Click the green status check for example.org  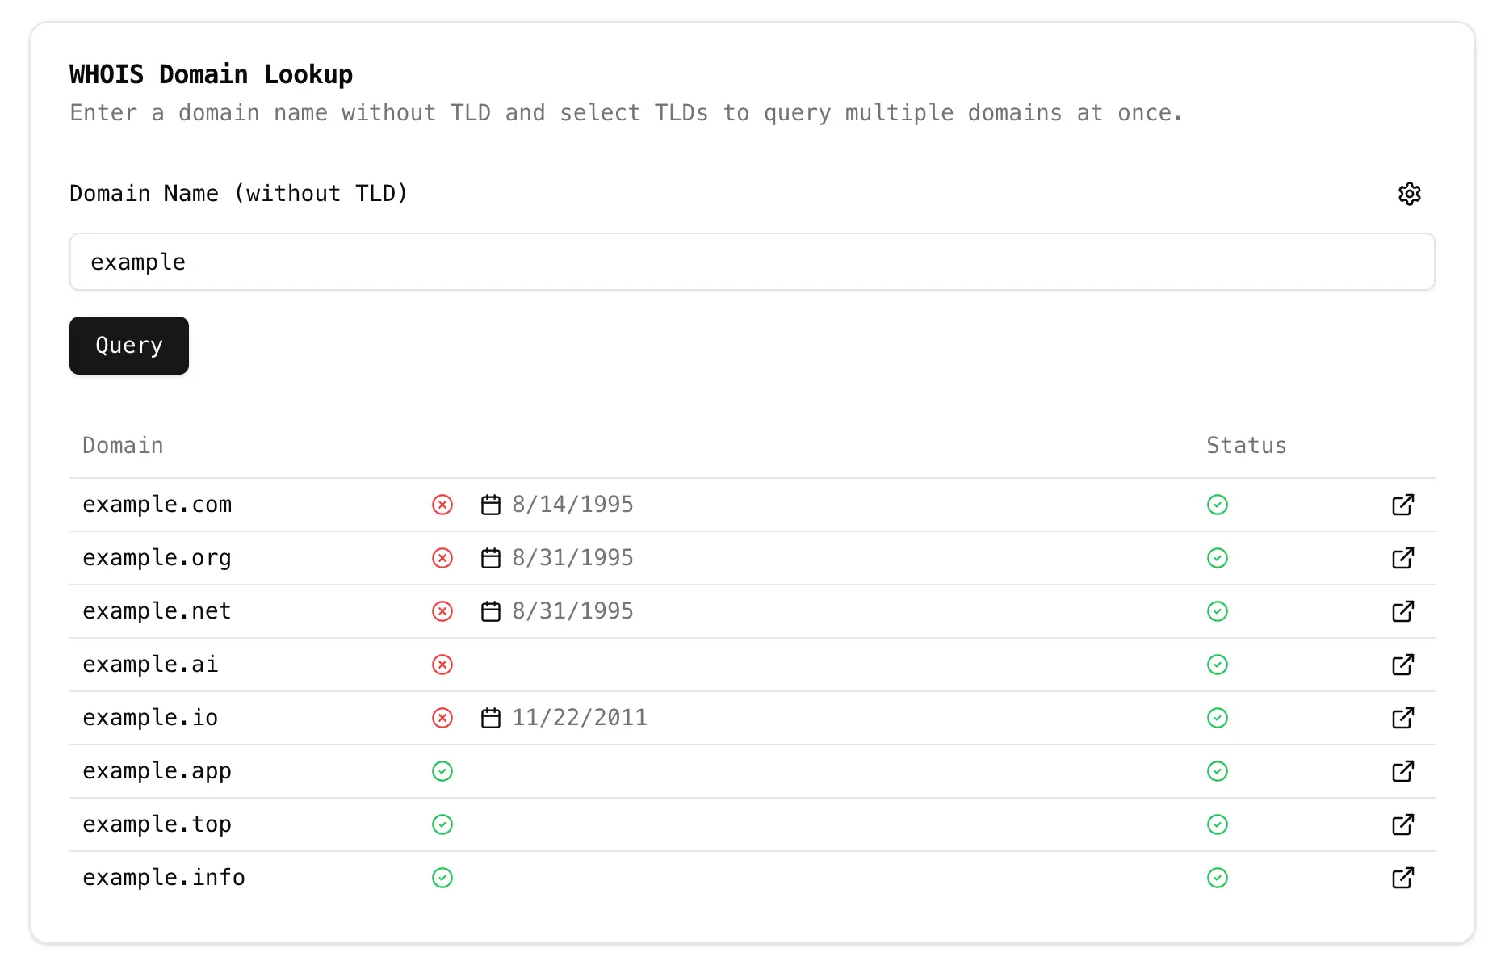coord(1218,557)
